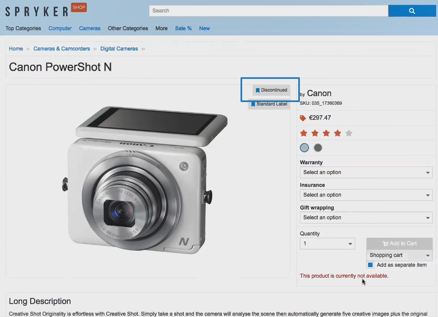Rate two stars
This screenshot has height=317, width=438.
pyautogui.click(x=315, y=133)
